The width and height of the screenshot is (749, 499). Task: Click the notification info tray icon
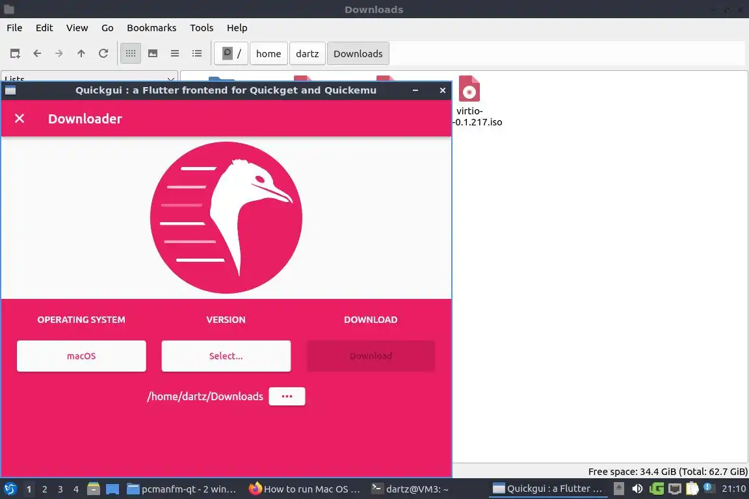[x=709, y=488]
